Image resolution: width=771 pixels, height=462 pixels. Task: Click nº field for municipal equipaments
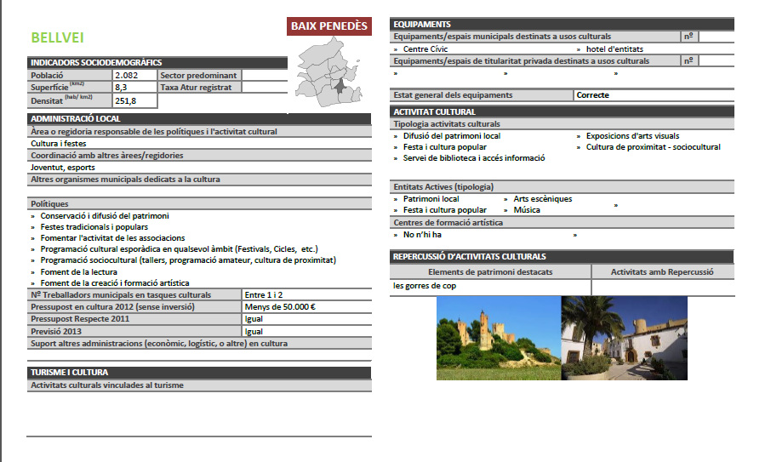click(x=717, y=37)
